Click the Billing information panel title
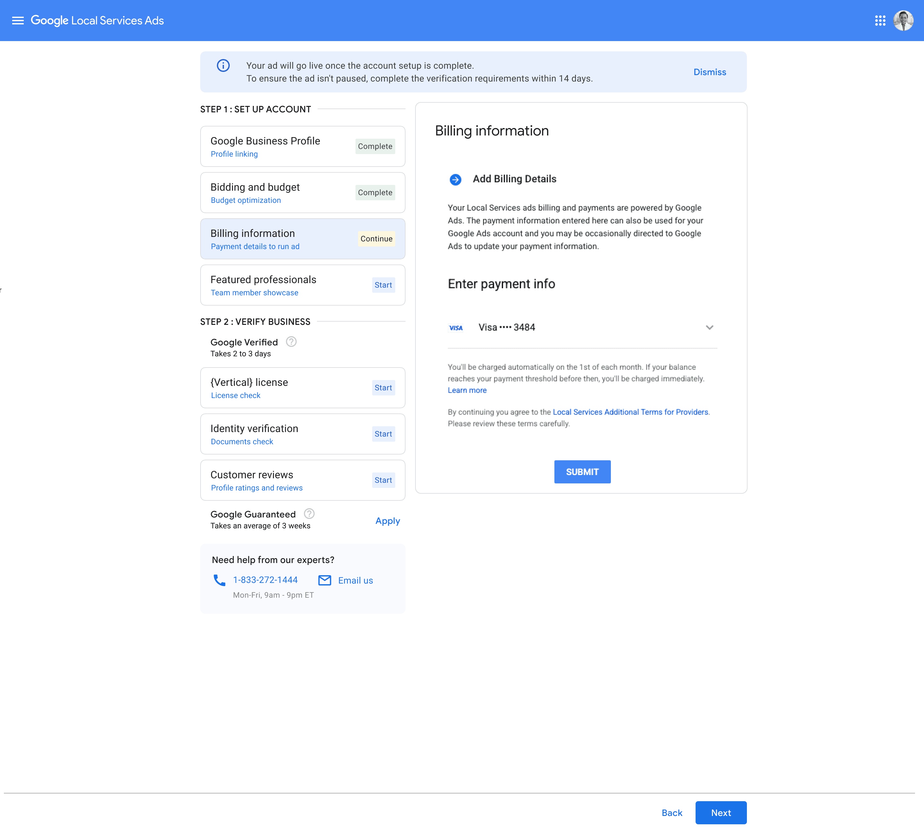Image resolution: width=924 pixels, height=832 pixels. (x=492, y=131)
